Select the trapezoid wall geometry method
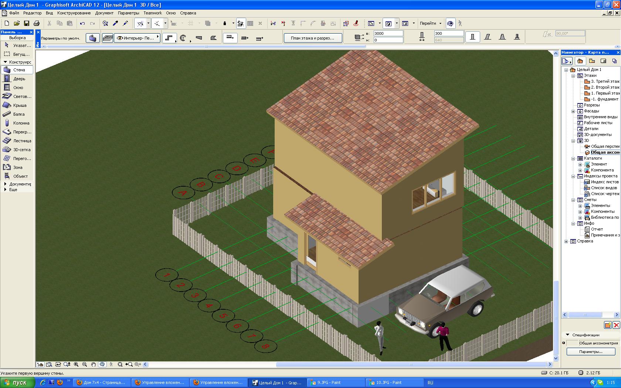This screenshot has width=621, height=388. 199,38
